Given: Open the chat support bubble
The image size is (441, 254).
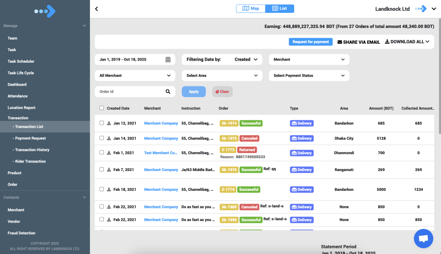Looking at the screenshot, I should (423, 239).
